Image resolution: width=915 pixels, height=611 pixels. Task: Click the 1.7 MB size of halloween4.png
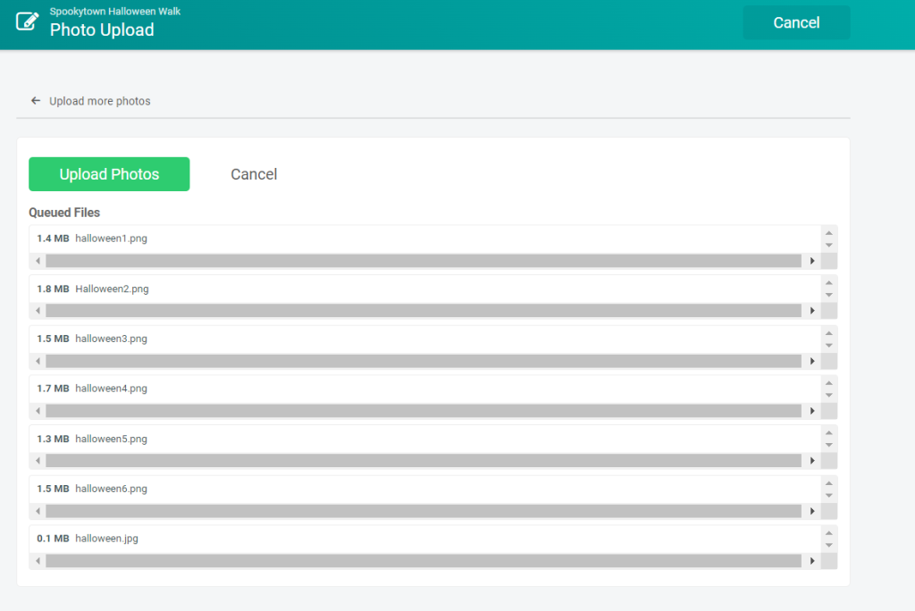(53, 388)
